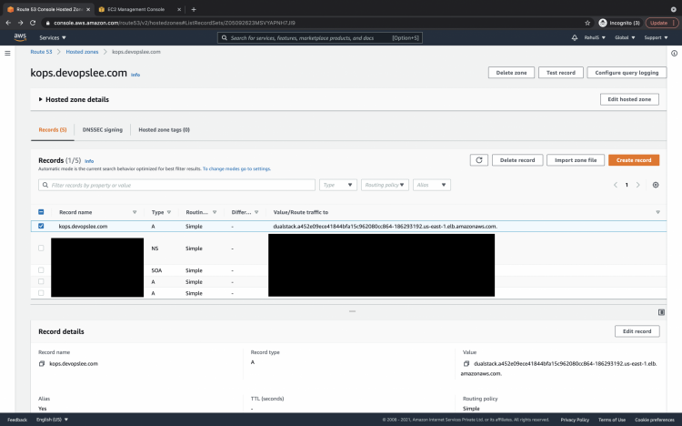682x426 pixels.
Task: Sort by Routing policy column arrow
Action: (x=215, y=212)
